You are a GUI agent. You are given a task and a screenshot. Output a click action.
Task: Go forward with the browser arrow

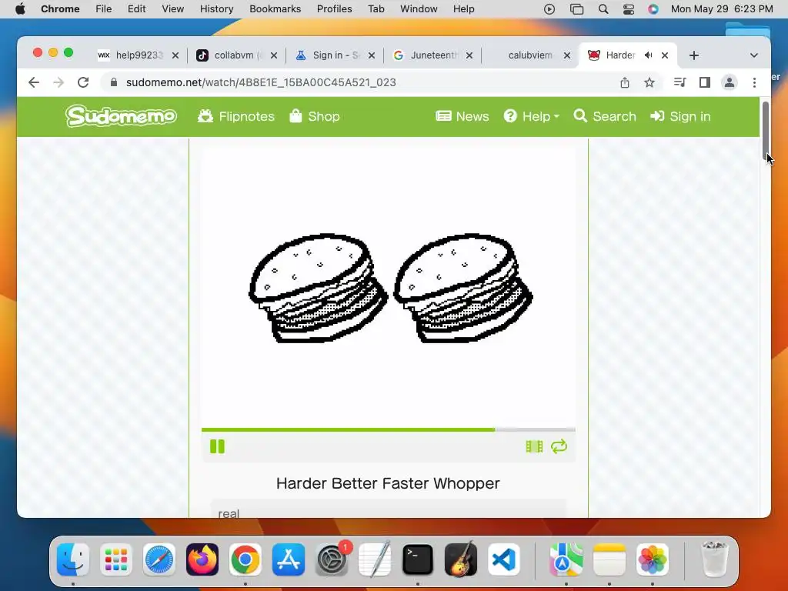(58, 82)
